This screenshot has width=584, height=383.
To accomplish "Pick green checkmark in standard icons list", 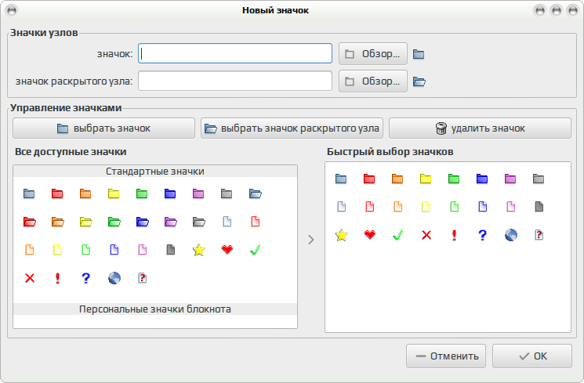I will pos(255,250).
